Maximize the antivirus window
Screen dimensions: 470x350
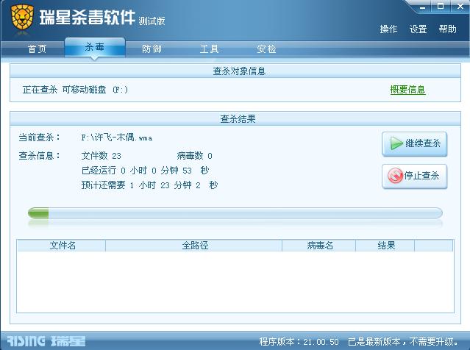[441, 7]
